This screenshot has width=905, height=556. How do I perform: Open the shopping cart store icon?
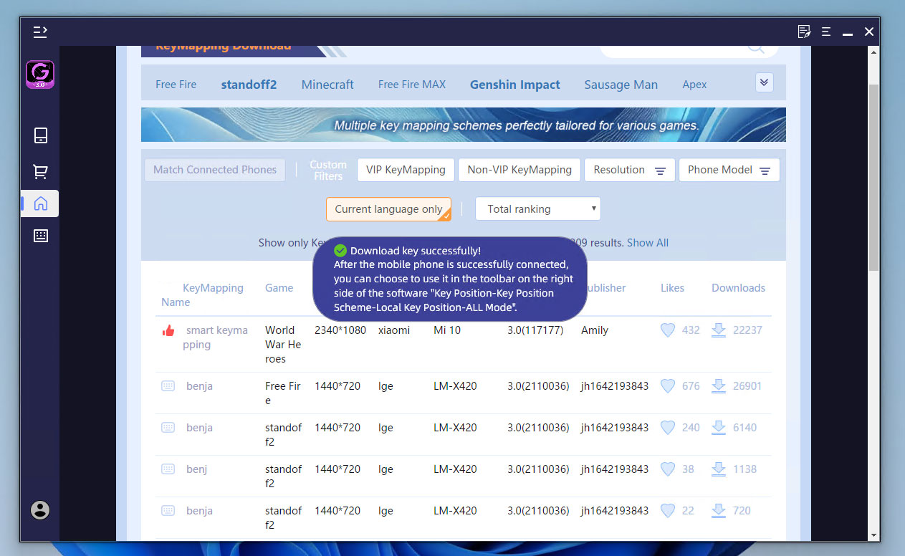point(41,171)
